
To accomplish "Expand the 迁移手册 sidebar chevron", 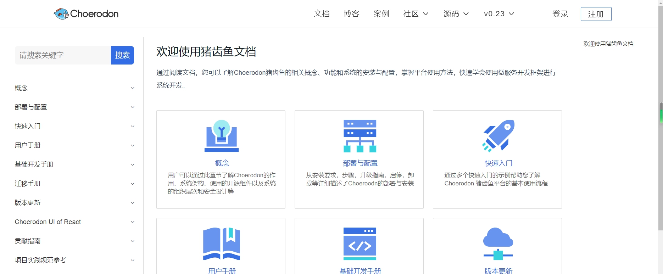I will [x=133, y=184].
